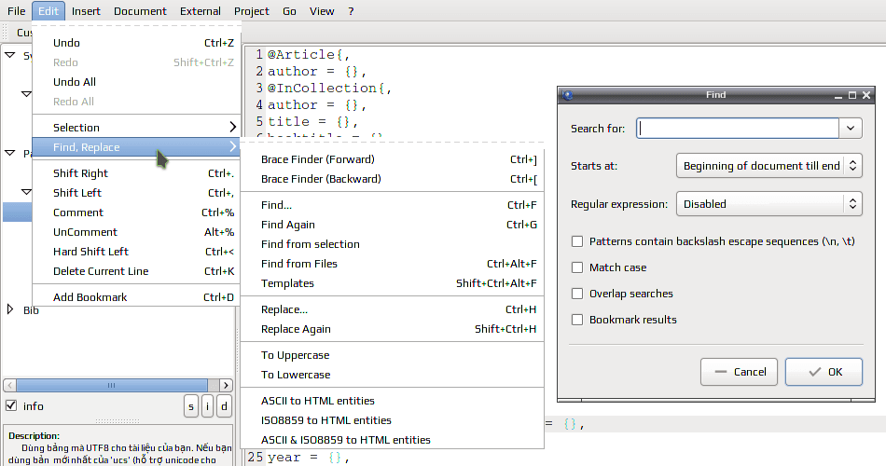Open Templates submenu entry
Image resolution: width=886 pixels, height=466 pixels.
[x=392, y=283]
